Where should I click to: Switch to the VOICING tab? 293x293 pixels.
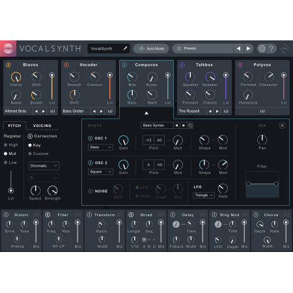coord(42,126)
